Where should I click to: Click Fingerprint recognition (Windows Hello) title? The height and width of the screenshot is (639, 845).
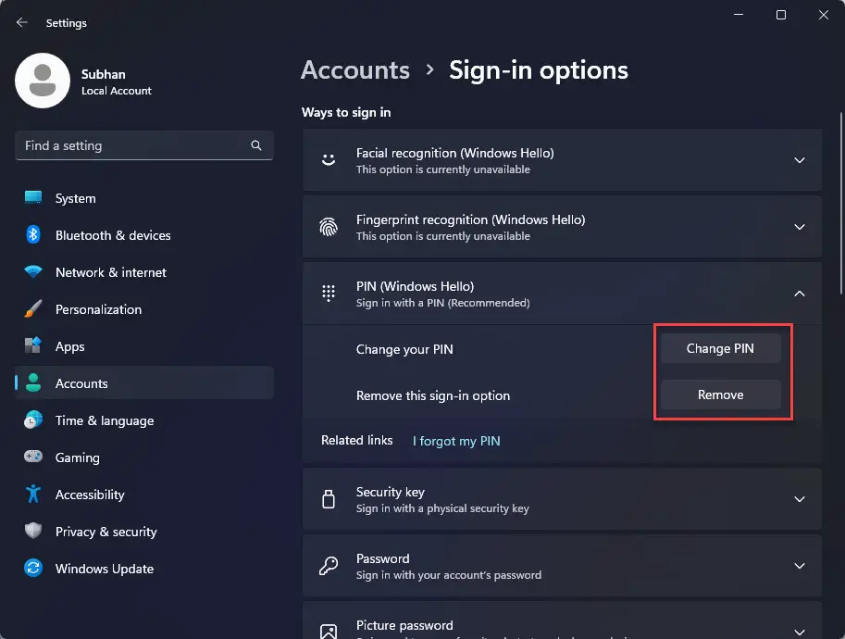(470, 219)
